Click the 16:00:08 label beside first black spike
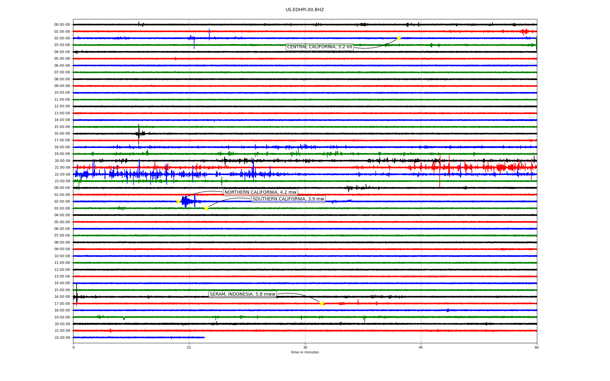The width and height of the screenshot is (610, 381). click(x=62, y=134)
